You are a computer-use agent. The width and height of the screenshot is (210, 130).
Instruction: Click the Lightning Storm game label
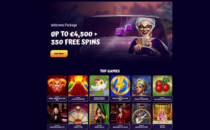[141, 127]
